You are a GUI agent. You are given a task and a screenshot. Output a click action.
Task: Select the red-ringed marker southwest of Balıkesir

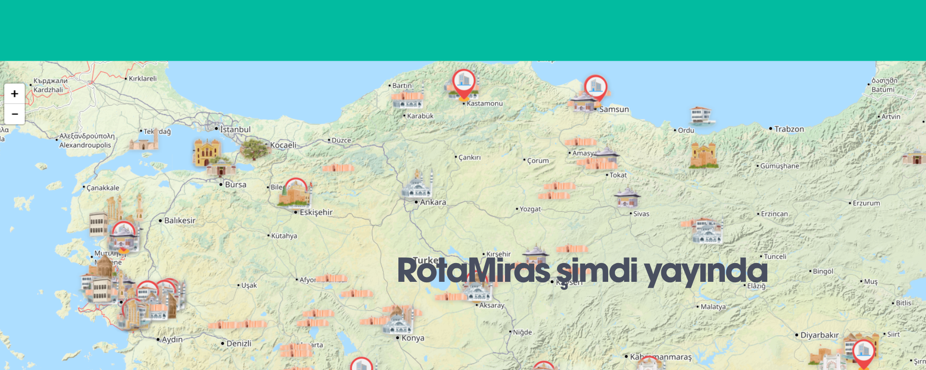tap(123, 237)
